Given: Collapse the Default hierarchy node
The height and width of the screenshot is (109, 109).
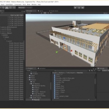Looking at the screenshot, I should 4,37.
